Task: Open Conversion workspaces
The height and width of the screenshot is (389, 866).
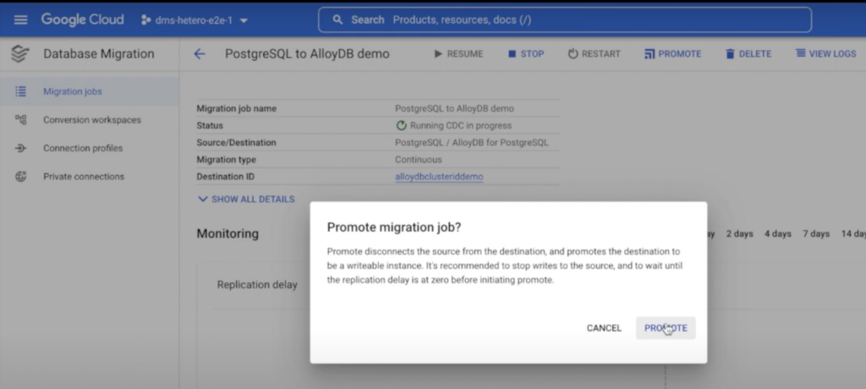Action: (92, 120)
